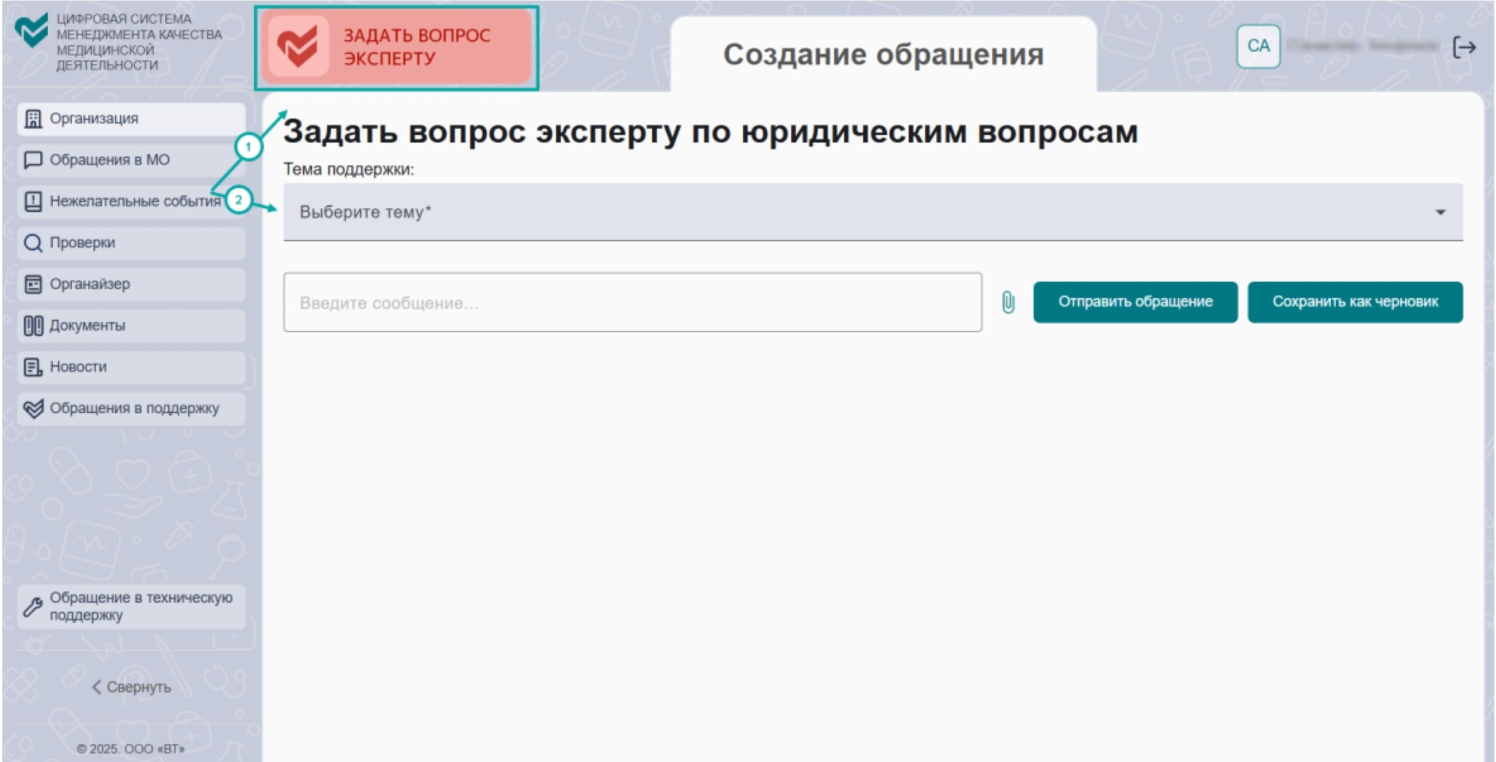Click Сохранить как черновик button
The image size is (1496, 762).
click(1355, 302)
